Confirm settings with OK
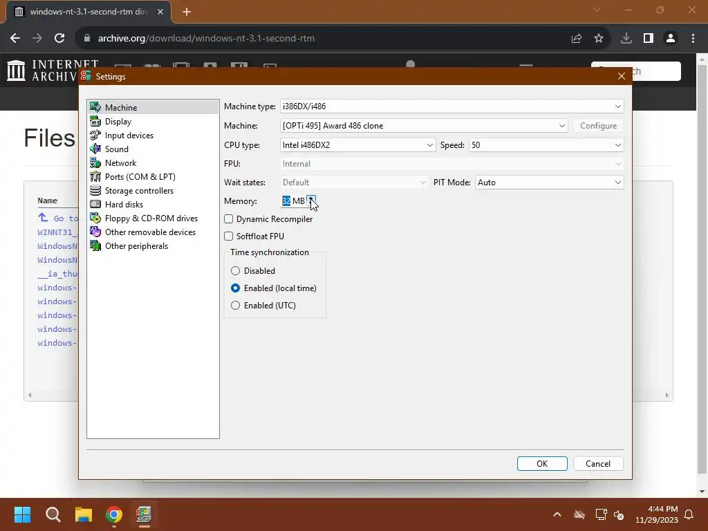 pyautogui.click(x=542, y=464)
